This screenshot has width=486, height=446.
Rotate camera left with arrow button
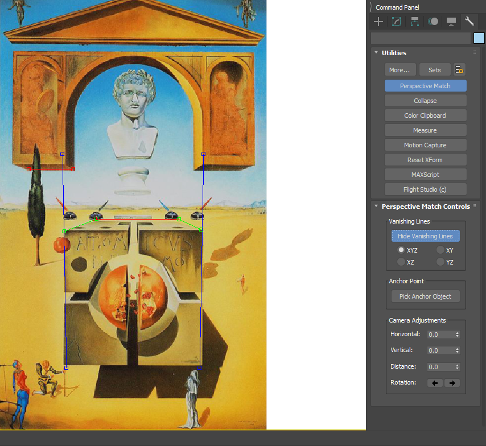point(435,383)
